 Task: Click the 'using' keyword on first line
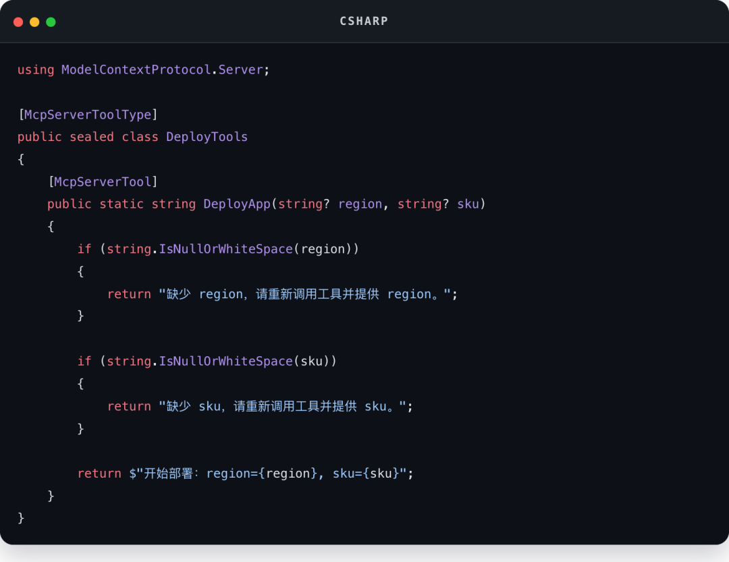[36, 69]
